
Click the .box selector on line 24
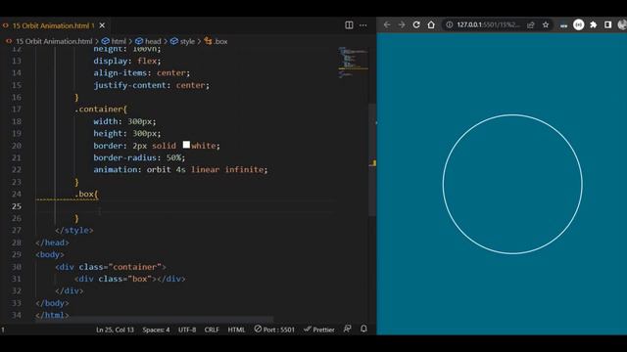pos(86,194)
